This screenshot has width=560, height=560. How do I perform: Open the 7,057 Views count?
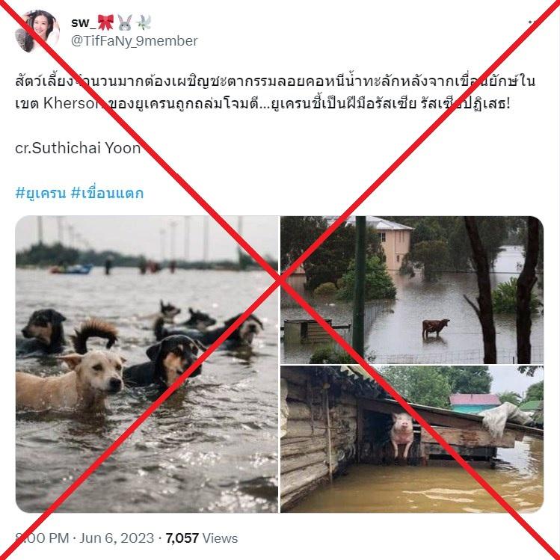tap(202, 538)
